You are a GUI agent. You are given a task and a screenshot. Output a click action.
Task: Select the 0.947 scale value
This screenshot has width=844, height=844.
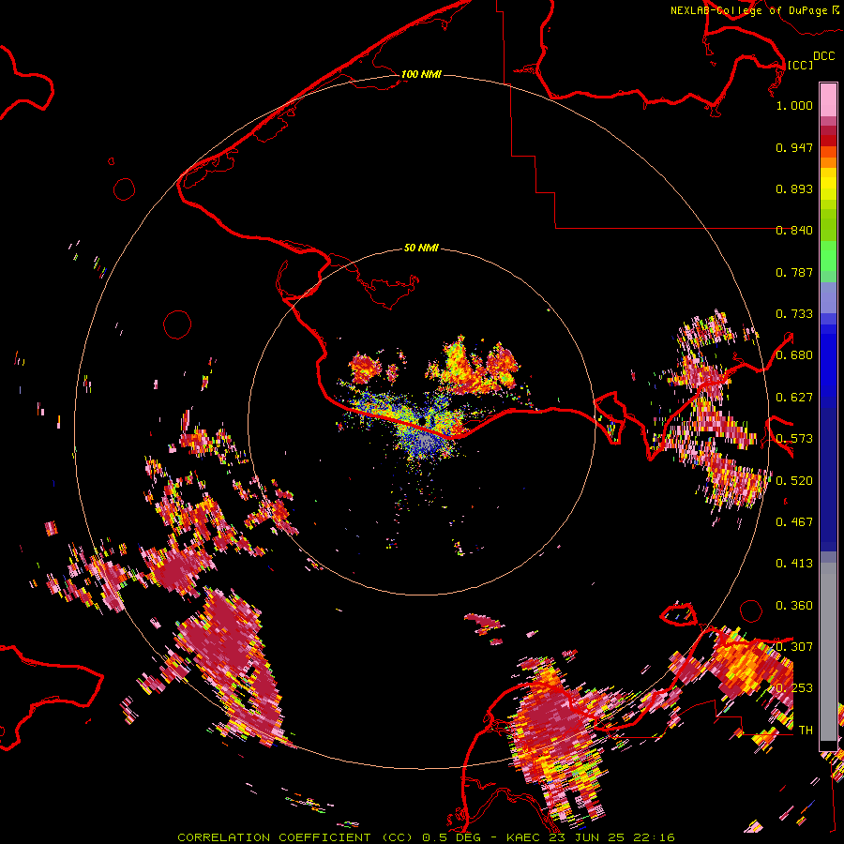coord(794,147)
